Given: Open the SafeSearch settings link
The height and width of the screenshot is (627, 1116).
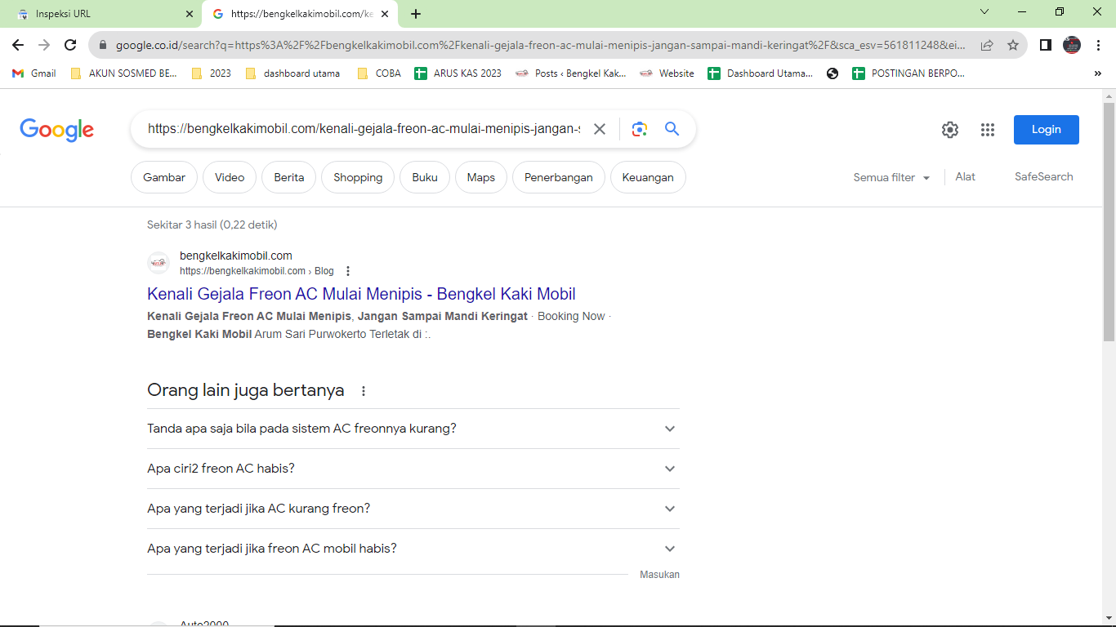Looking at the screenshot, I should (x=1044, y=176).
